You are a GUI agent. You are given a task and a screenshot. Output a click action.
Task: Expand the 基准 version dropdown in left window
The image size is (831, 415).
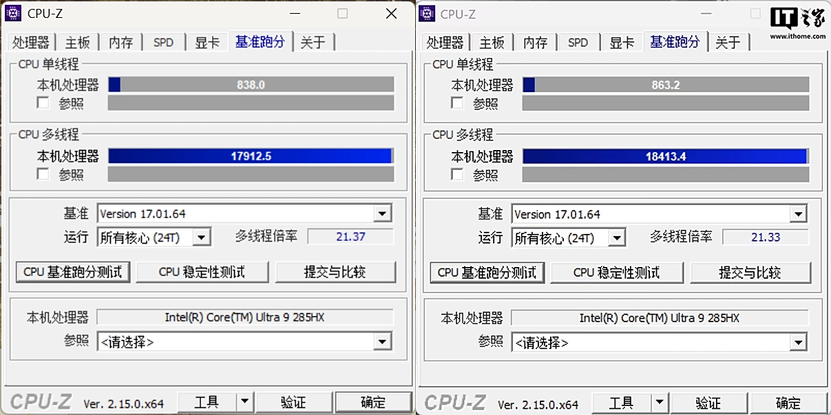click(x=383, y=214)
